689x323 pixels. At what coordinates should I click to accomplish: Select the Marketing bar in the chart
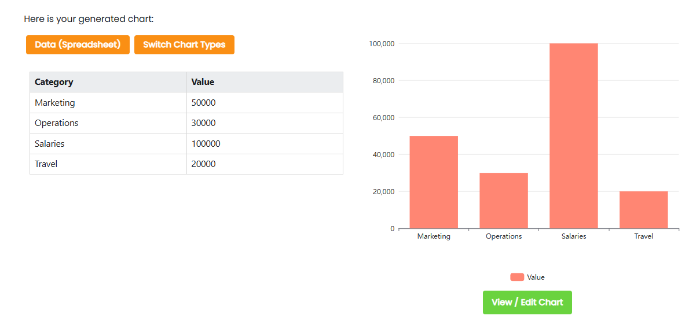pos(434,182)
